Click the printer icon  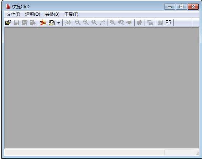(68, 23)
